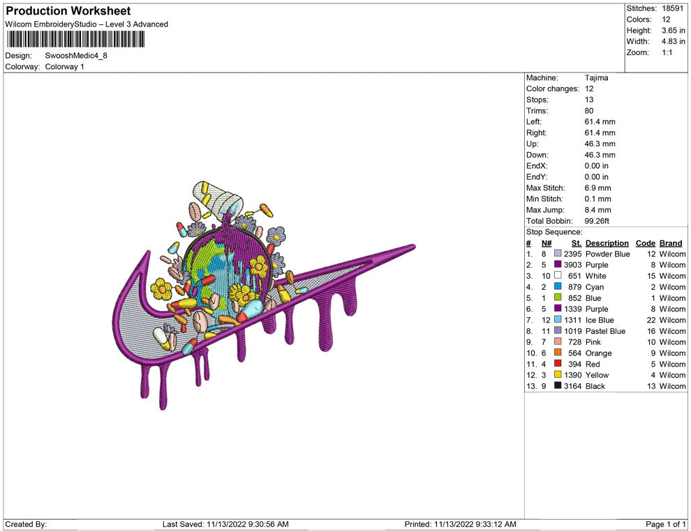This screenshot has height=531, width=691.
Task: Click the Powder Blue color swatch
Action: pos(558,254)
